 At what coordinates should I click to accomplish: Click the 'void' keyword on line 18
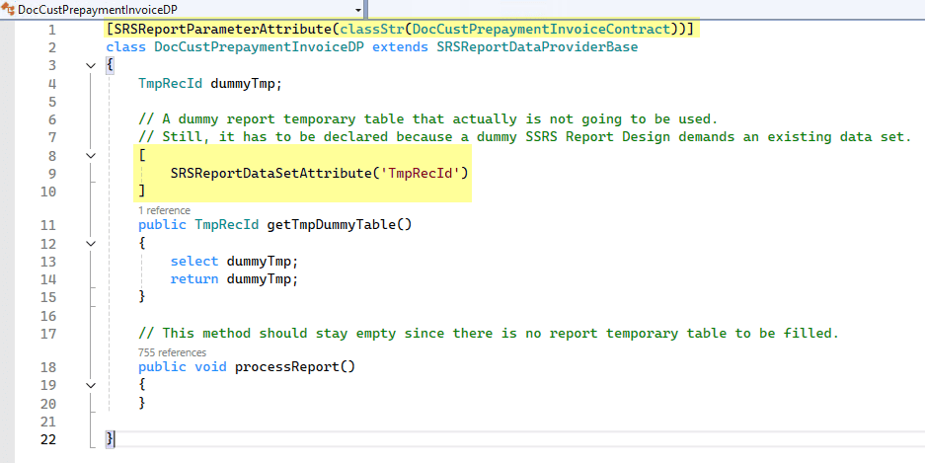tap(210, 367)
